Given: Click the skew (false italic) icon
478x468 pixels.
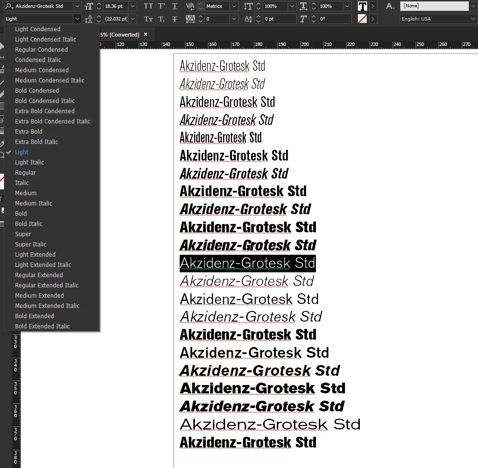Looking at the screenshot, I should 303,19.
